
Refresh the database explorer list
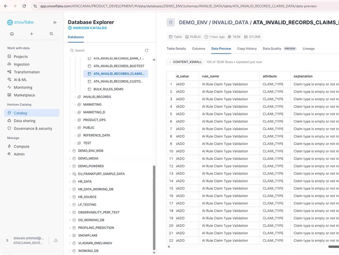[x=146, y=51]
